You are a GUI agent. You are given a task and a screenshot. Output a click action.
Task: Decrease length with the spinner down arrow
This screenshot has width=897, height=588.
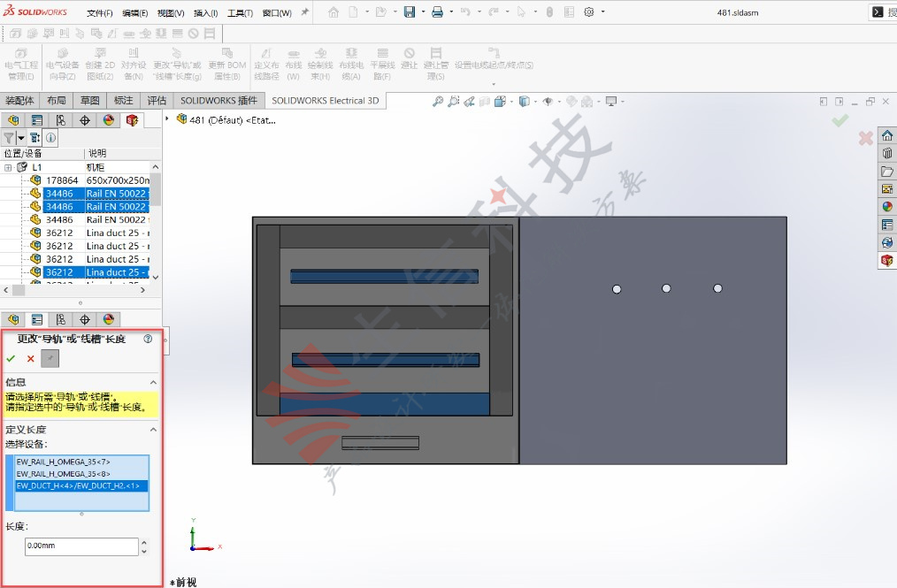coord(144,552)
